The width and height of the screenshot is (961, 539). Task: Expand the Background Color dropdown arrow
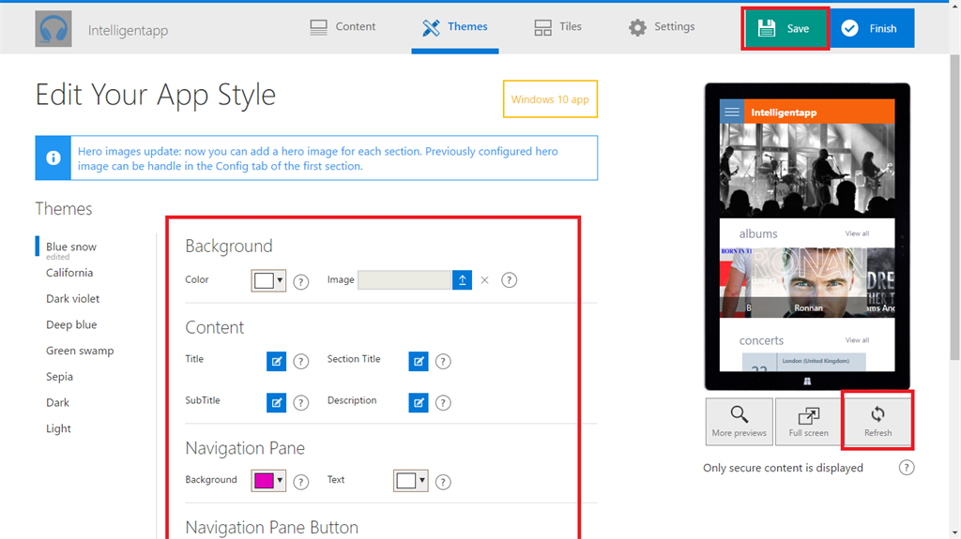pyautogui.click(x=280, y=280)
